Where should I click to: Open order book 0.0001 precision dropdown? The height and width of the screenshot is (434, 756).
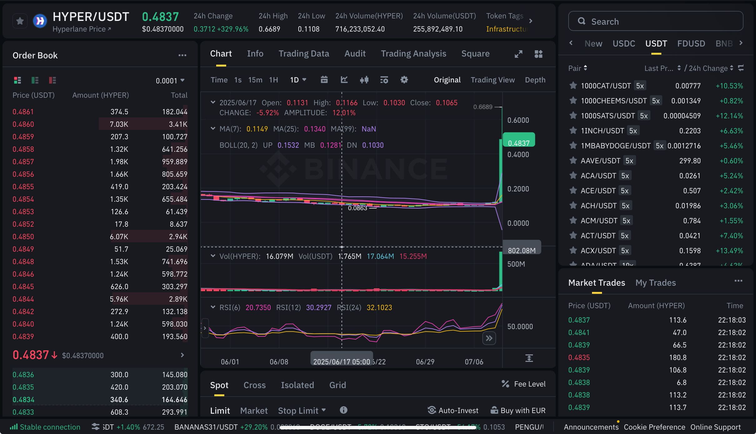point(170,81)
